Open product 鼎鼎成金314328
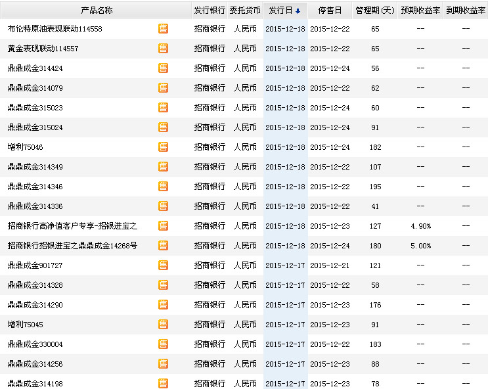The height and width of the screenshot is (389, 488). click(35, 285)
